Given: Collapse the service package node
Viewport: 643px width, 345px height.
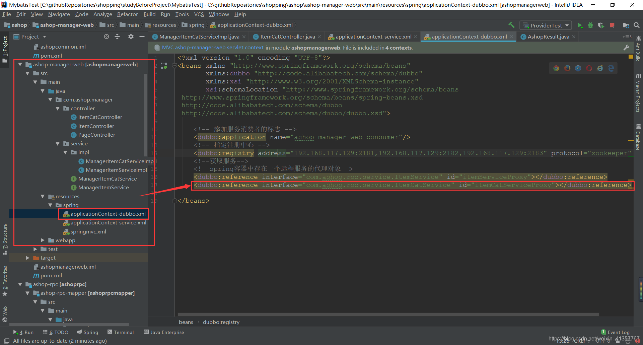Looking at the screenshot, I should pos(58,144).
